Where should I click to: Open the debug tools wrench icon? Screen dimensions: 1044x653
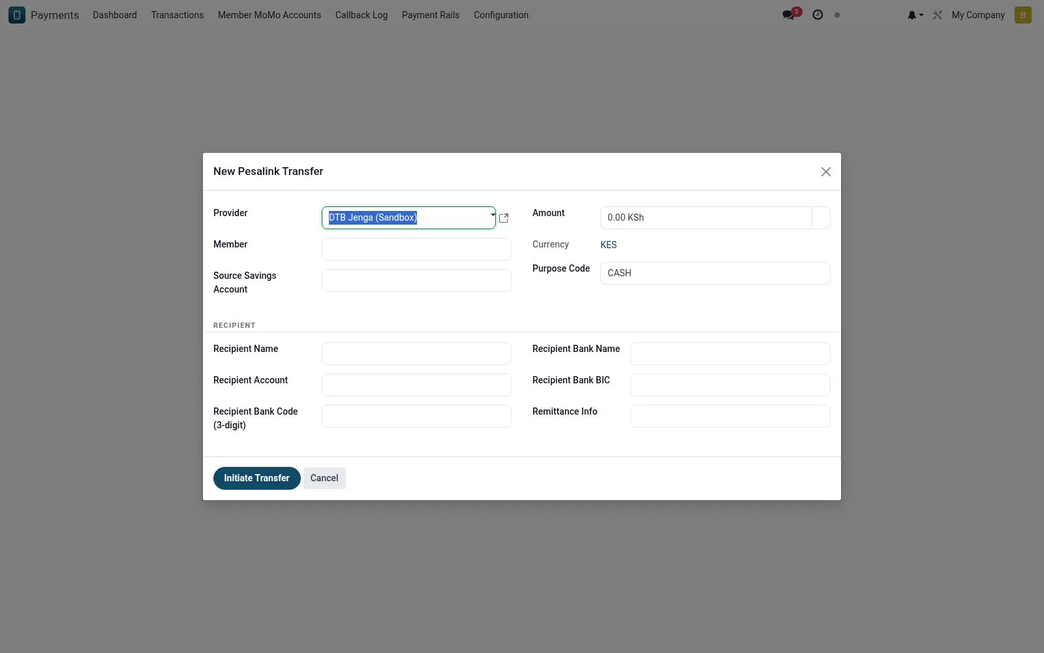[x=938, y=15]
